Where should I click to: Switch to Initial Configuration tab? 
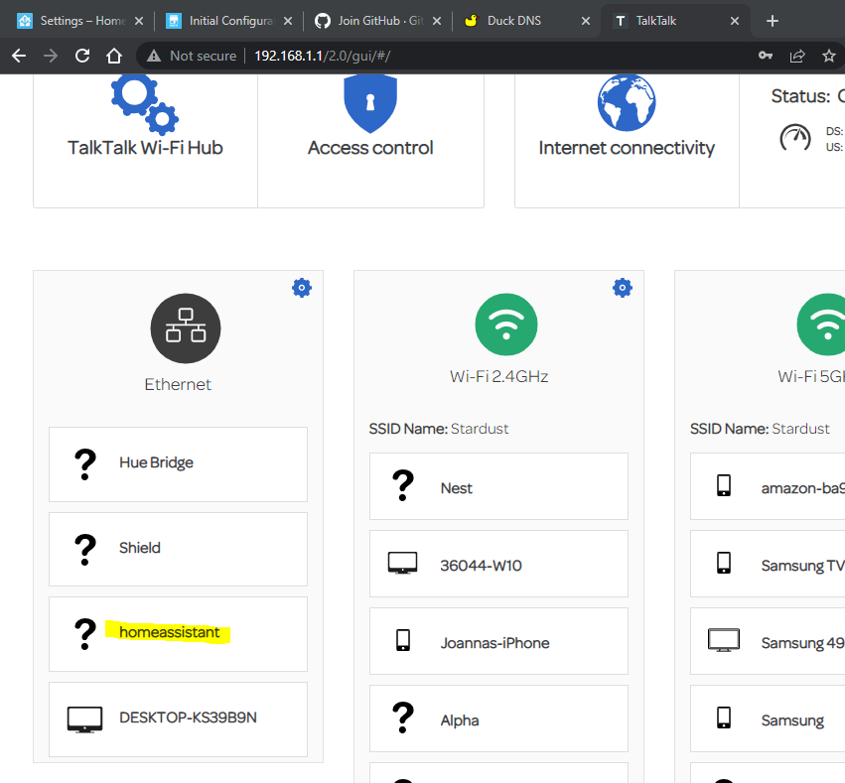(x=229, y=21)
